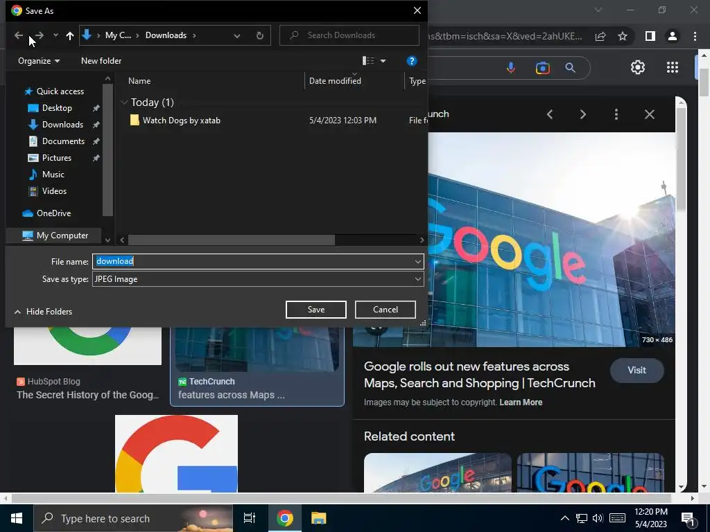Viewport: 710px width, 532px height.
Task: Open Music in navigation pane
Action: click(53, 174)
